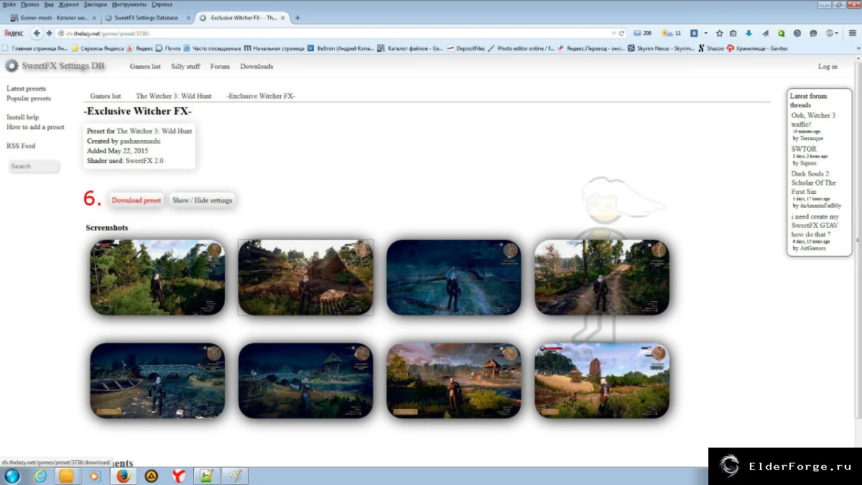Click the browser forward arrow button
Screen dimensions: 862x485
[49, 33]
